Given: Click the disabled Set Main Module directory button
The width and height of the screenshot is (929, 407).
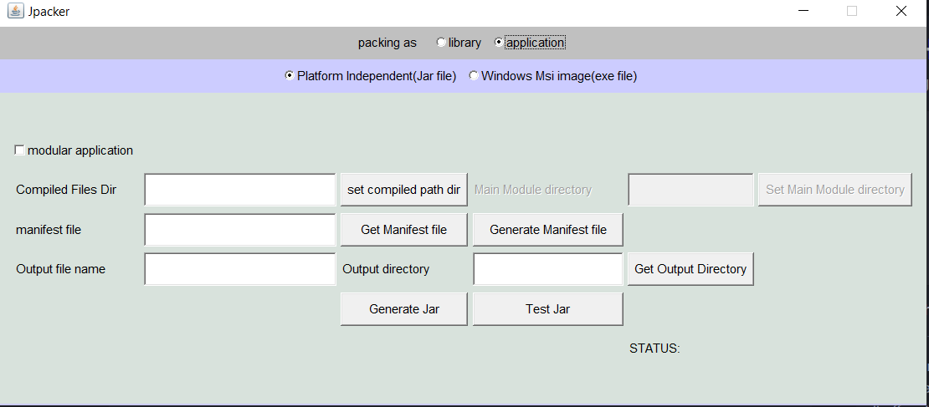Looking at the screenshot, I should [834, 190].
